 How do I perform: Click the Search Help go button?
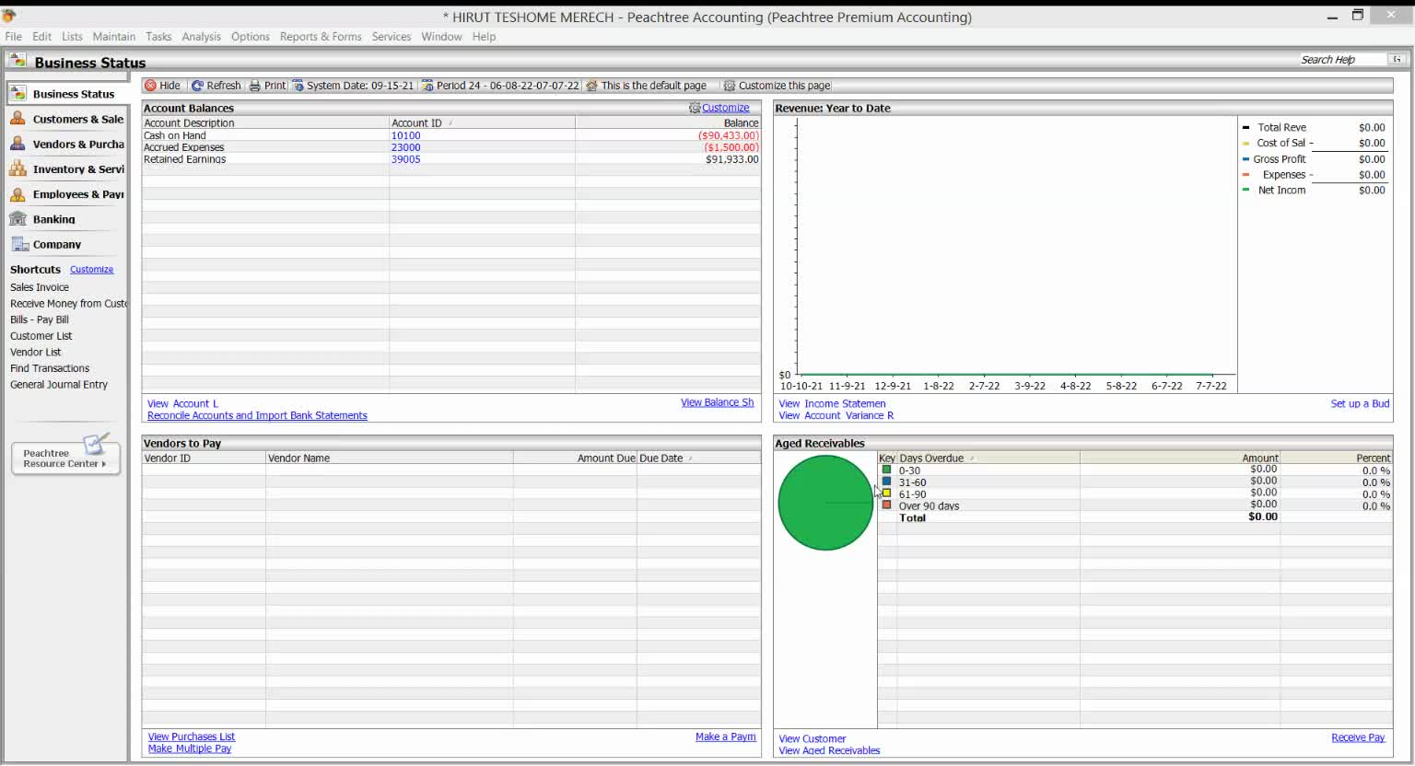(1397, 59)
